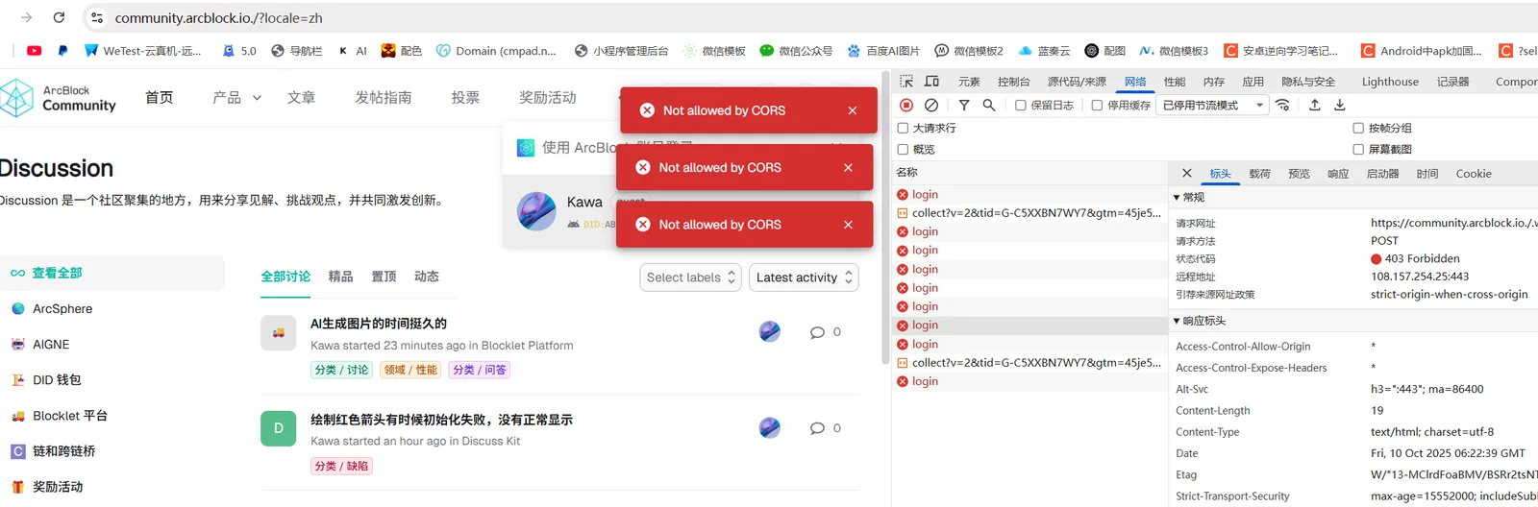Open the Cookie request tab

click(x=1474, y=174)
